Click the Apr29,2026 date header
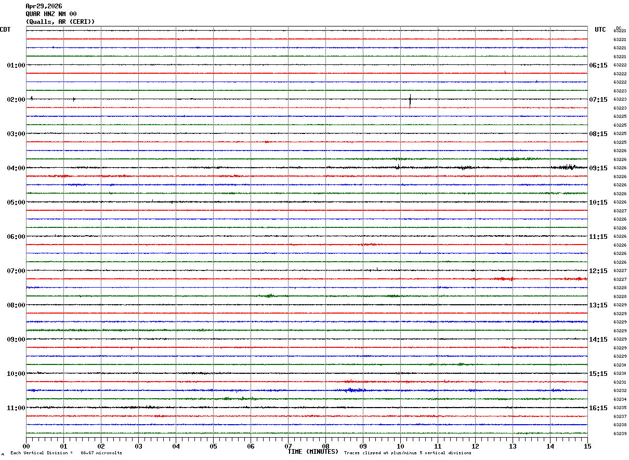The image size is (629, 460). [44, 6]
